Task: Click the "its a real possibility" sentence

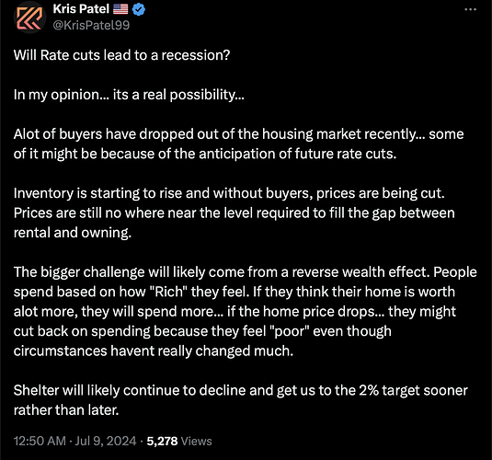Action: tap(178, 95)
